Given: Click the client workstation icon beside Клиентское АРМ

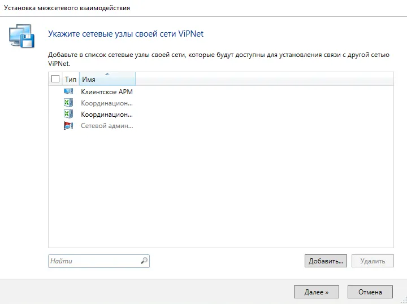Looking at the screenshot, I should [x=68, y=91].
